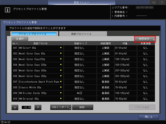The width and height of the screenshot is (166, 124).
Task: Click the シリアル番号 label
Action: point(120,8)
